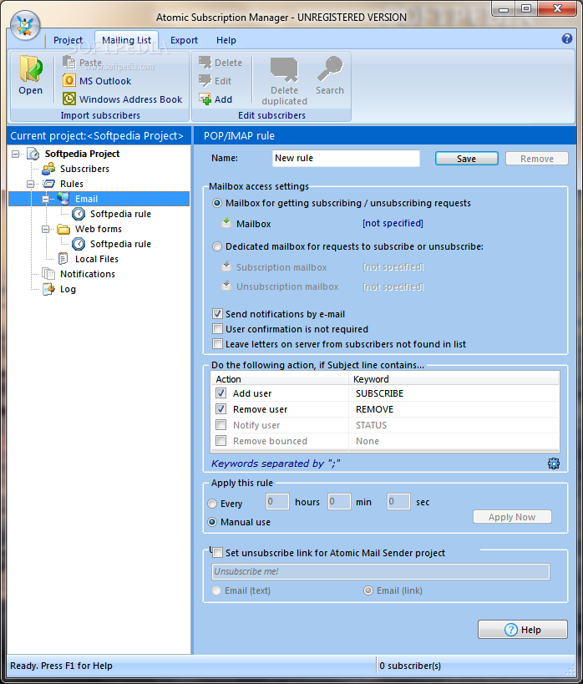
Task: Toggle Send notifications by e-mail
Action: 217,314
